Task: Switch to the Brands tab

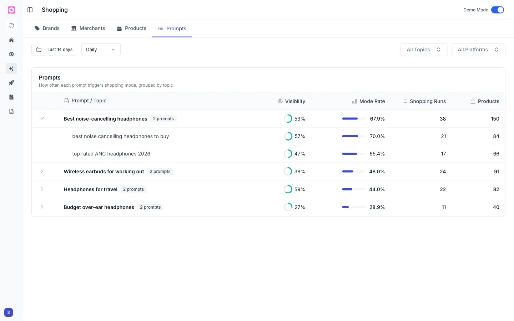Action: pos(47,28)
